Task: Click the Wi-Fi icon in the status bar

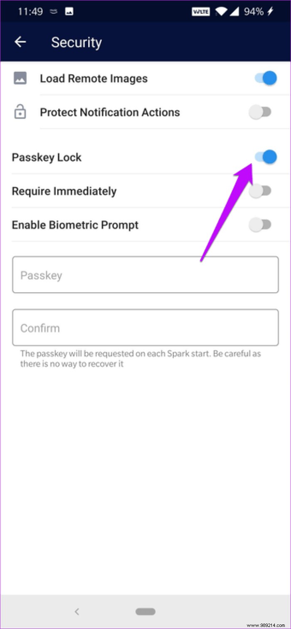Action: [221, 11]
